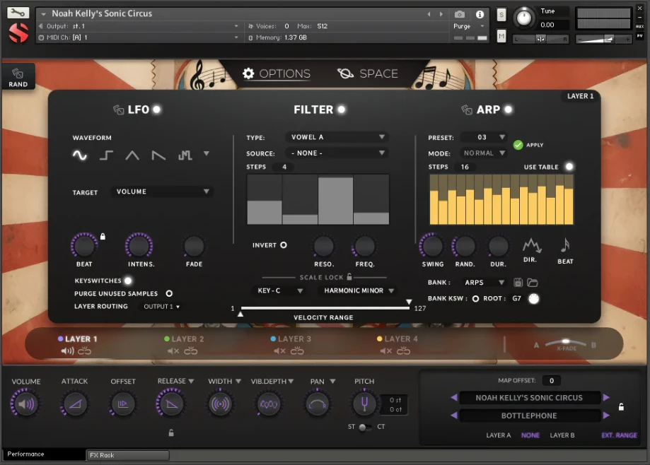Select the random step LFO waveform
This screenshot has width=650, height=465.
(x=185, y=155)
